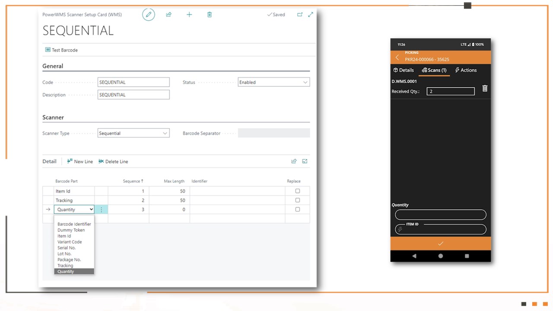Click the Code input field
The width and height of the screenshot is (553, 311).
[133, 82]
